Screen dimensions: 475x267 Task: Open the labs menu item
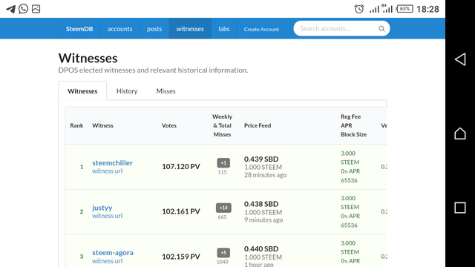(x=224, y=29)
